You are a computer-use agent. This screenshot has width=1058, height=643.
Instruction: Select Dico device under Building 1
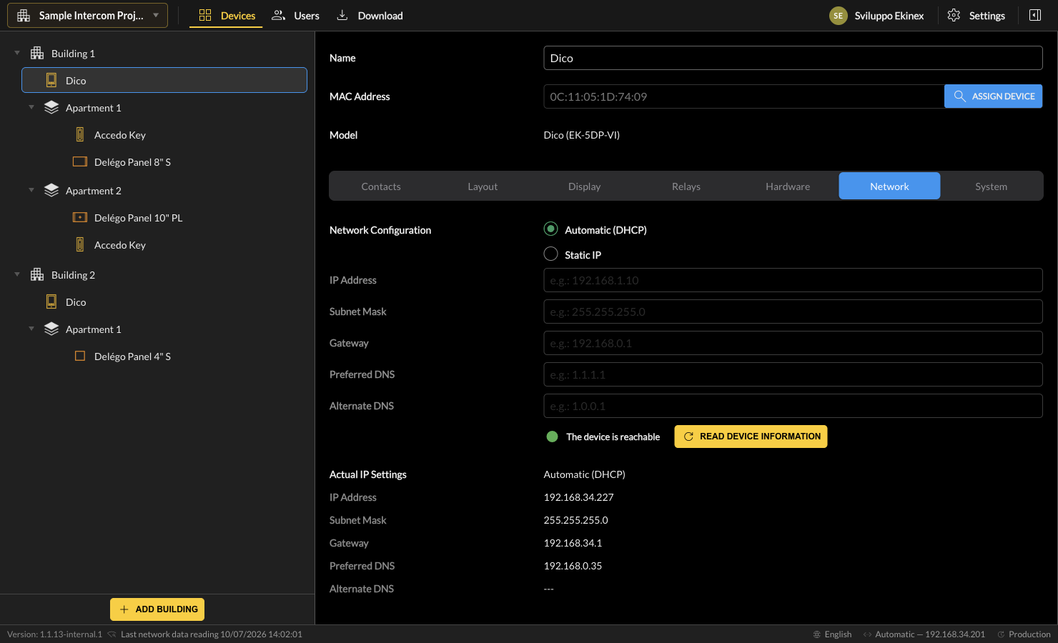(x=164, y=80)
